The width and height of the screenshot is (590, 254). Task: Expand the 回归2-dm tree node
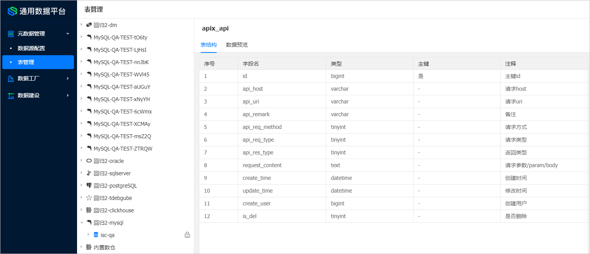[x=82, y=25]
